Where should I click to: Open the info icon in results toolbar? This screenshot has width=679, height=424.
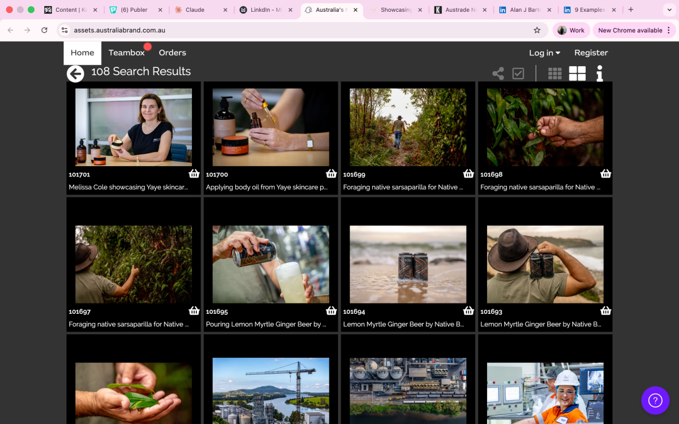point(600,73)
